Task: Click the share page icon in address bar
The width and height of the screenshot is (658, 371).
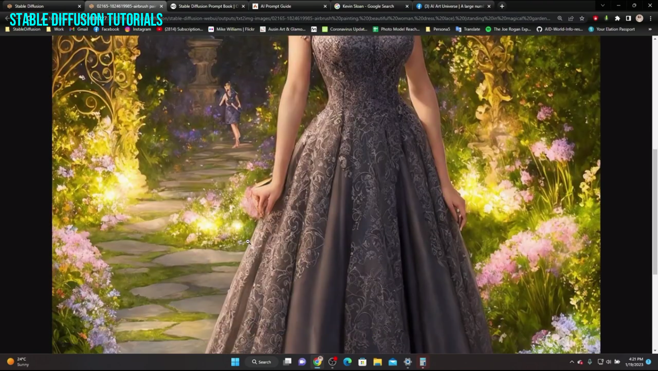Action: (x=571, y=18)
